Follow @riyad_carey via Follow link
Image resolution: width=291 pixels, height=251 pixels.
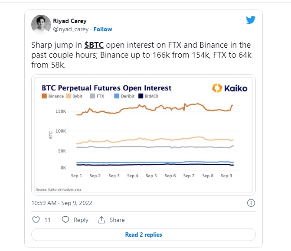click(103, 29)
